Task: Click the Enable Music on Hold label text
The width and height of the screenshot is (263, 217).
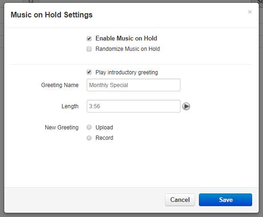Action: tap(126, 39)
